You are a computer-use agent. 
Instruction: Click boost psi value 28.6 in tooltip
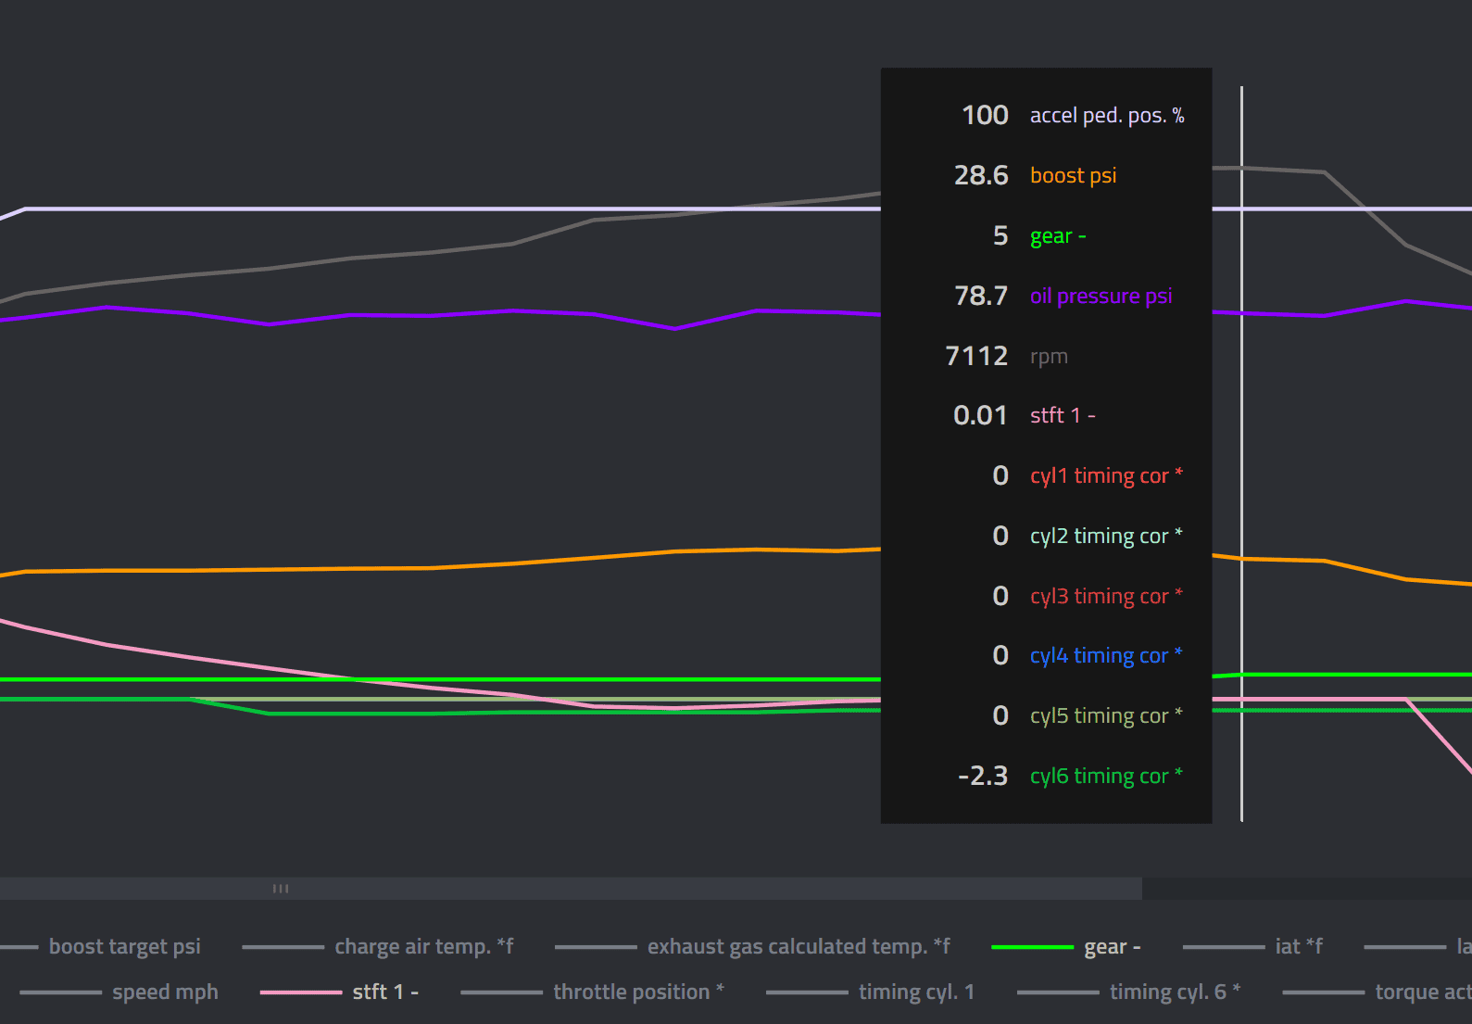tap(981, 175)
